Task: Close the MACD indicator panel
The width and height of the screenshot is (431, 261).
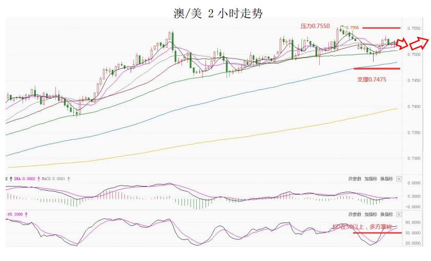Action: [399, 179]
